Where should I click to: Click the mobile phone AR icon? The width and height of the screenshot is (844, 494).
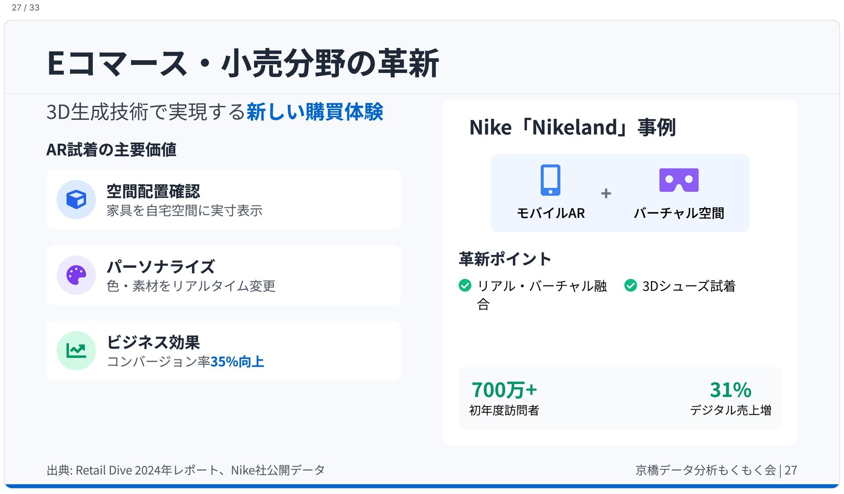550,180
